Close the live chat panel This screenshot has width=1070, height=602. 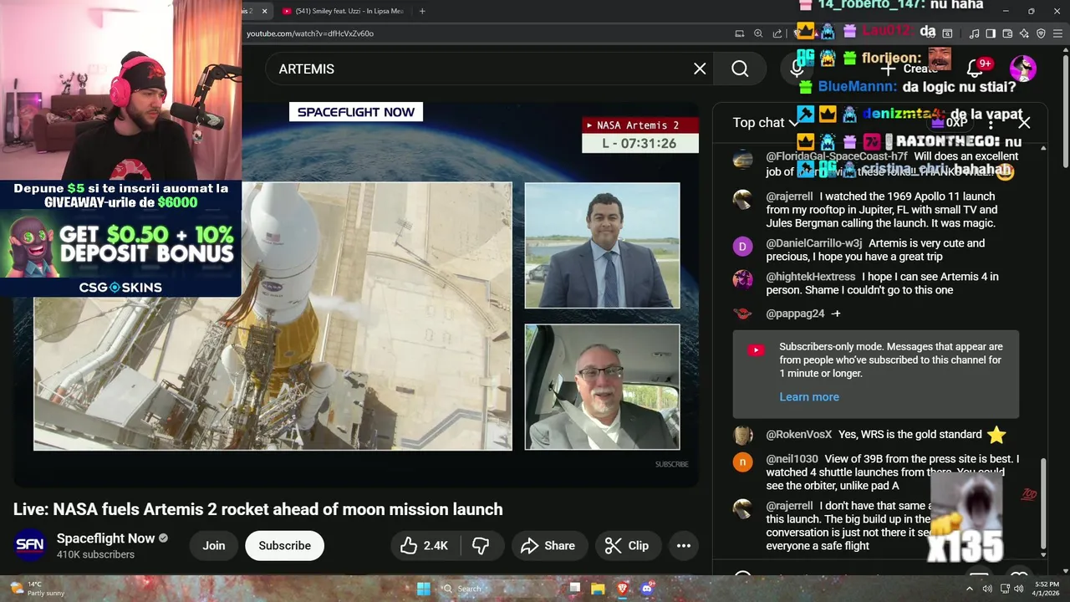(1024, 122)
